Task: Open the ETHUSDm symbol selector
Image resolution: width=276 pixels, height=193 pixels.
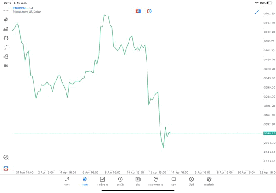Action: click(20, 8)
